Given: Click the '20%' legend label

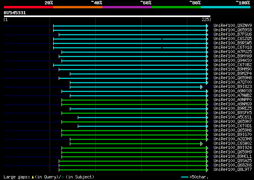Looking at the screenshot, I should click(x=49, y=3).
